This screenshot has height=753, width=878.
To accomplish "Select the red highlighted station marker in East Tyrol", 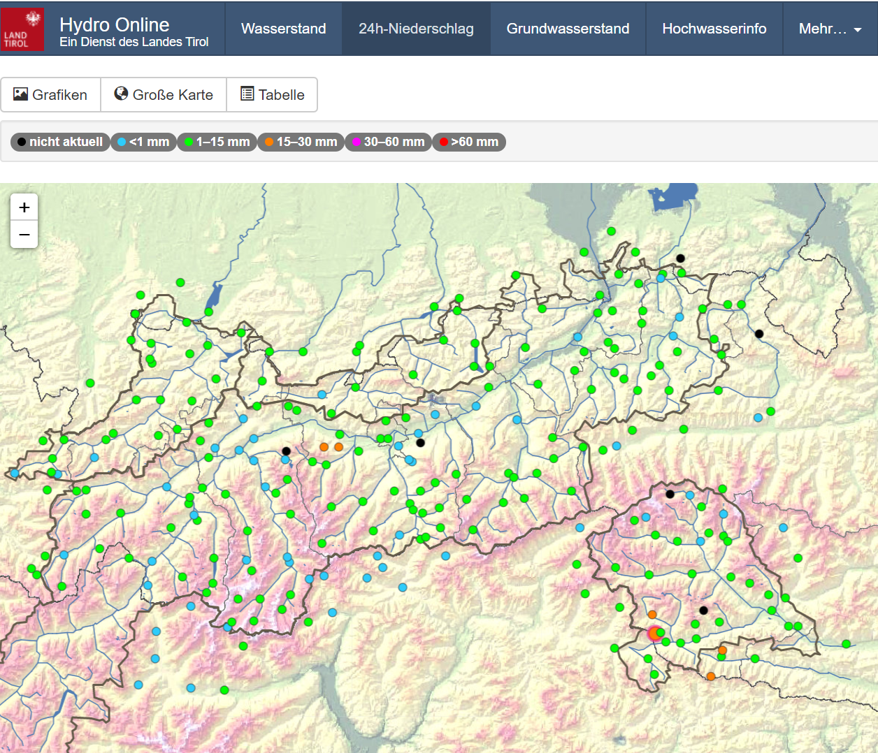I will 655,634.
